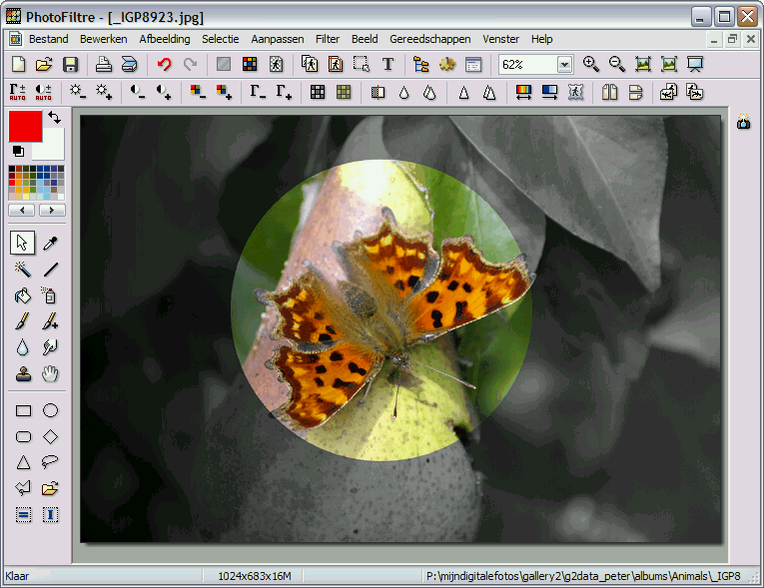This screenshot has height=588, width=764.
Task: Choose the triangle selection shape
Action: point(23,462)
